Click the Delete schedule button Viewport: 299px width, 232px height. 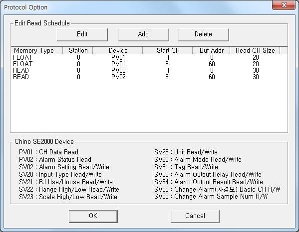[203, 35]
